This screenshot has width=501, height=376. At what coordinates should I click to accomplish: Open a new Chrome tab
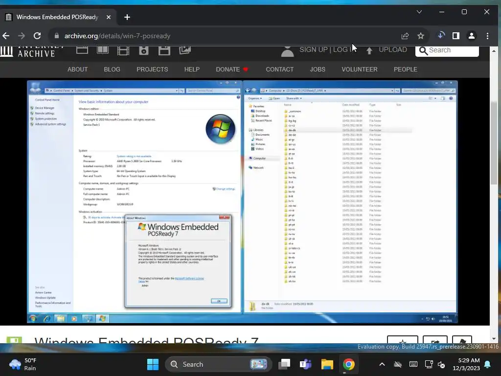point(127,17)
